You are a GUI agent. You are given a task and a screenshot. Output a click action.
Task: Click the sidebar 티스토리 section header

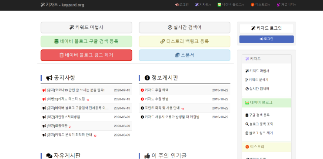point(266,147)
